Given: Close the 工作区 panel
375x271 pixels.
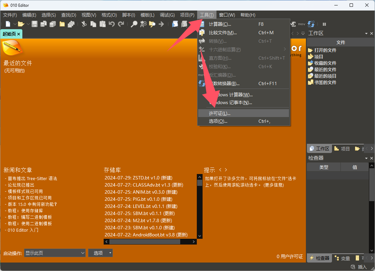Looking at the screenshot, I should tap(371, 34).
